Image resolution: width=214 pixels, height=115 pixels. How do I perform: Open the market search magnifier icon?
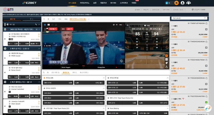[44, 72]
